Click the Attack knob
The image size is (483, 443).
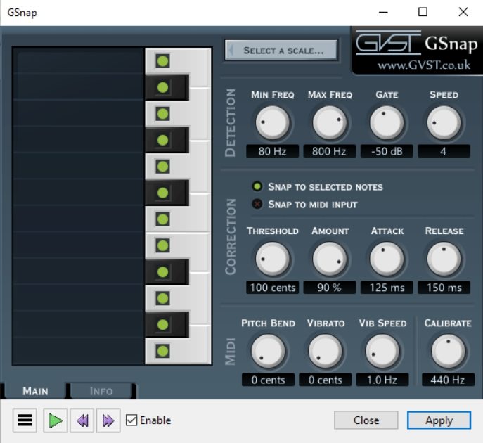pos(387,259)
